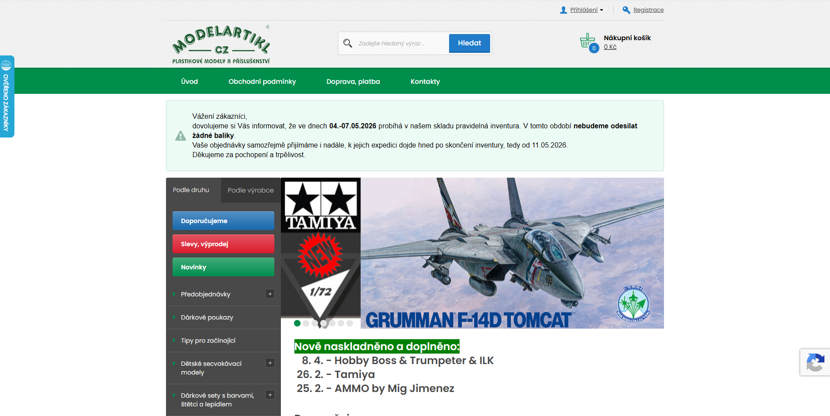
Task: Open the Slevy, výprodej red button
Action: click(223, 244)
